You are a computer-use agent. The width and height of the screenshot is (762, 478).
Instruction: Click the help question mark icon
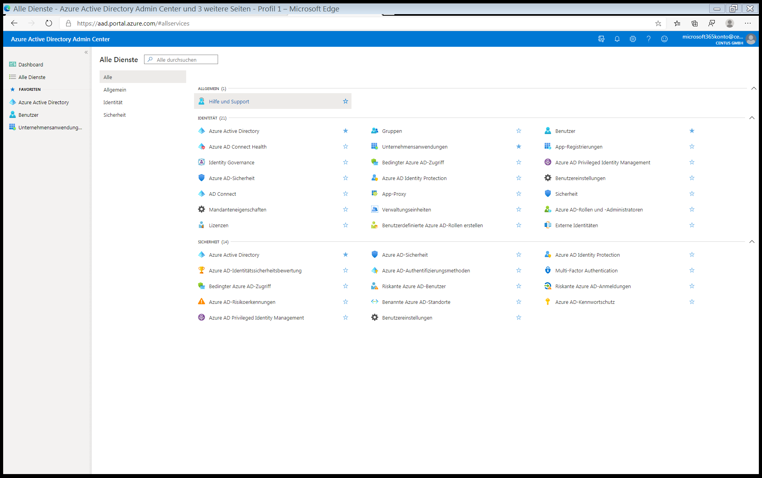point(648,39)
